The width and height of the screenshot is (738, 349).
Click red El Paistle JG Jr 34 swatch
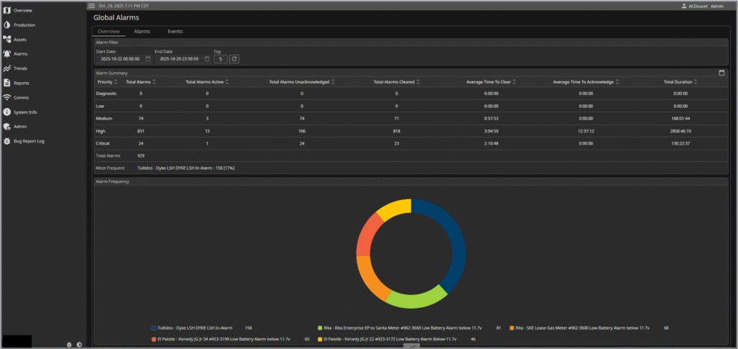[154, 339]
